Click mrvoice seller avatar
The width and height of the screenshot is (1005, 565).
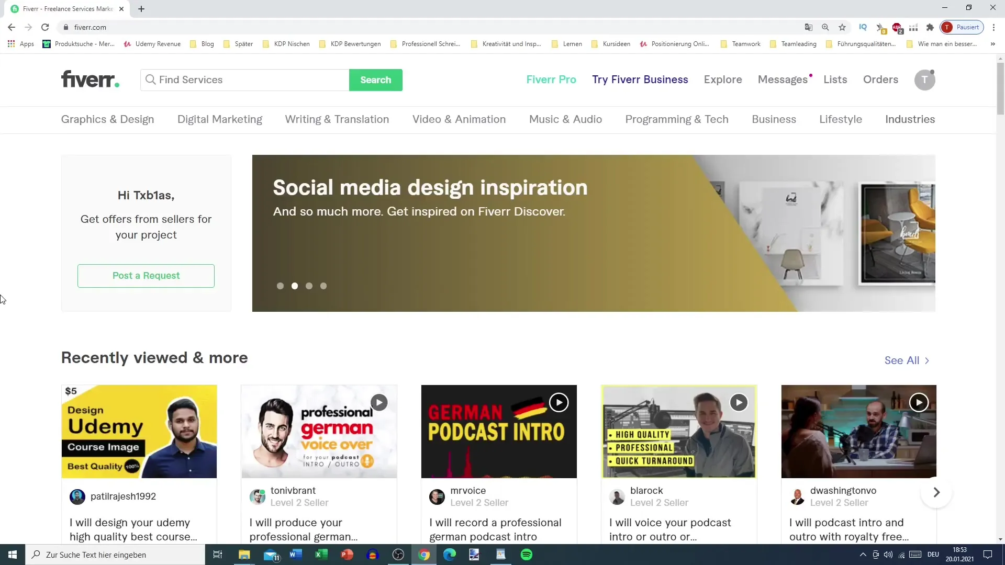click(437, 496)
